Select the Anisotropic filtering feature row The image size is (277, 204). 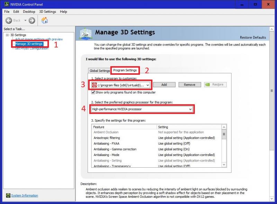click(157, 138)
